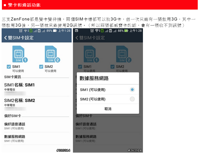Viewport: 198px width, 153px height.
Task: Tap the SIM 2 card icon in left screen
Action: (52, 54)
